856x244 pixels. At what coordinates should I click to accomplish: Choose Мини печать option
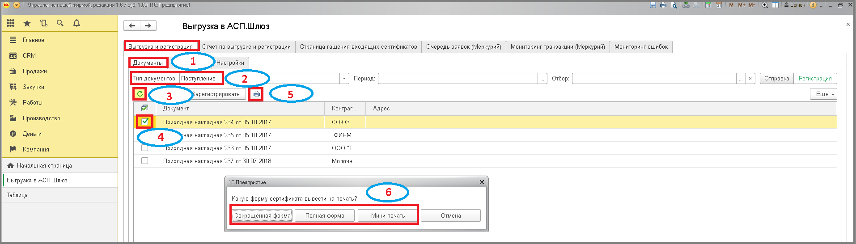coord(388,215)
